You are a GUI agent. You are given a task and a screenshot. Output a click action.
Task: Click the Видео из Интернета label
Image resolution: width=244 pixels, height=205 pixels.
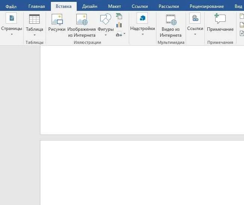pos(171,32)
